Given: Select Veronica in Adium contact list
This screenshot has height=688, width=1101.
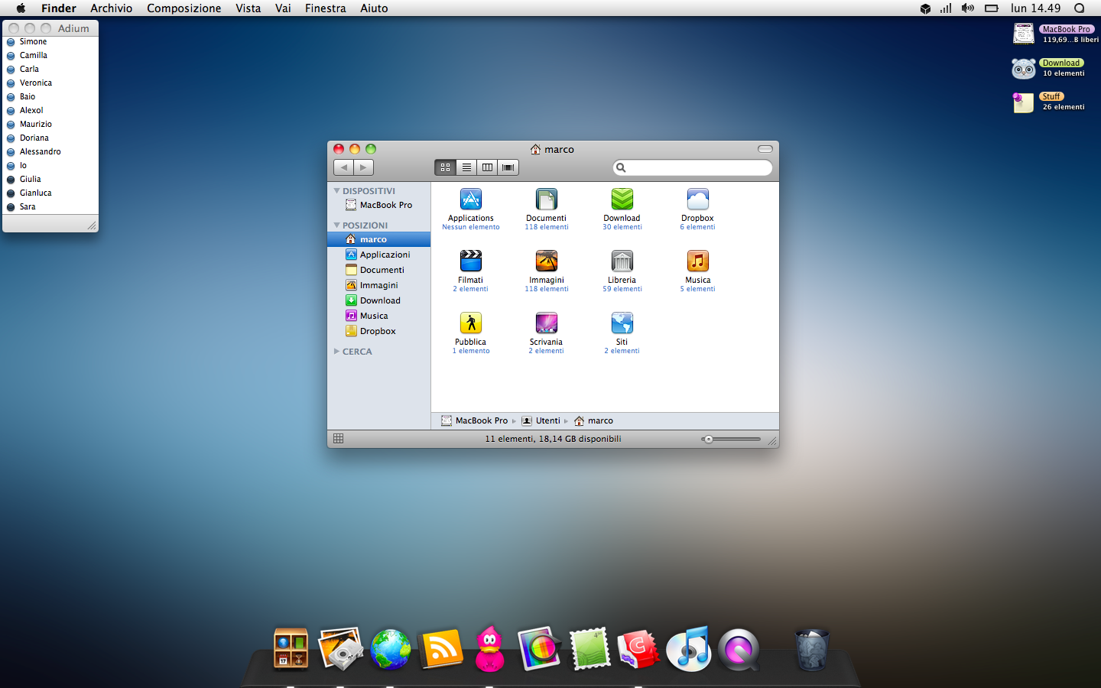Looking at the screenshot, I should coord(50,83).
